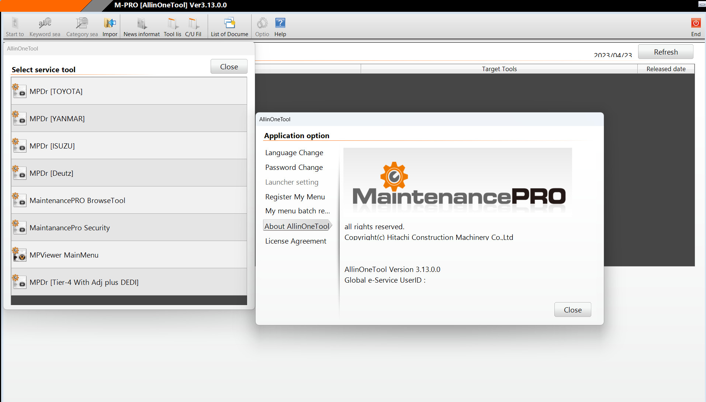Click the Import toolbar icon
Viewport: 706px width, 402px height.
[x=110, y=24]
